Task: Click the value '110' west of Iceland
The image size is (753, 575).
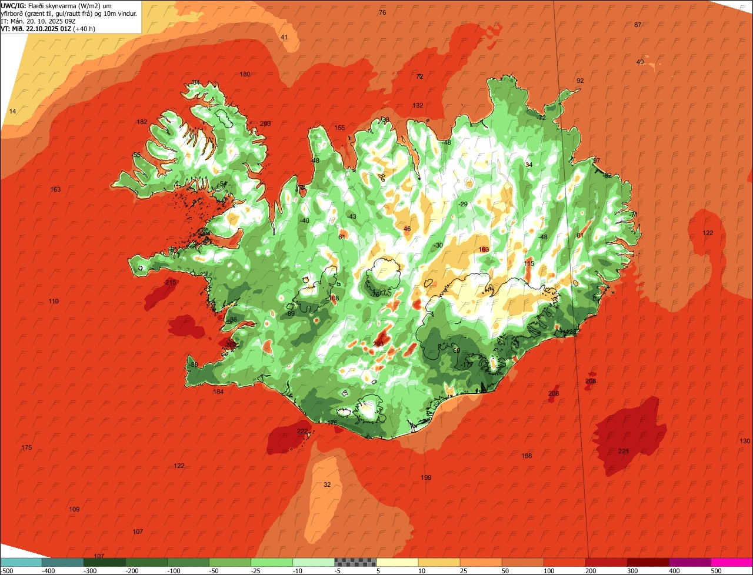Action: click(54, 301)
